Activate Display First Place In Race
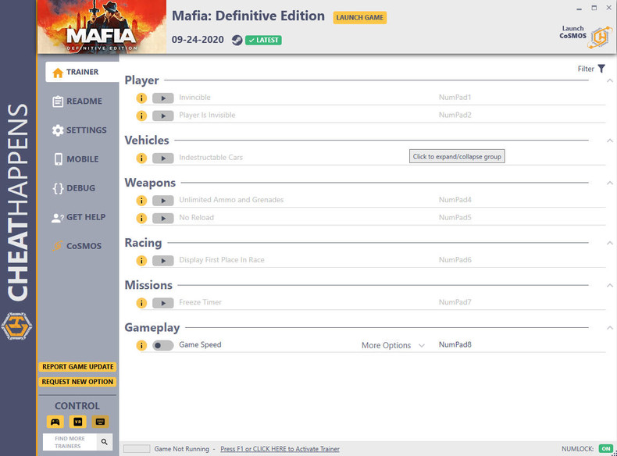Image resolution: width=617 pixels, height=456 pixels. click(x=163, y=261)
